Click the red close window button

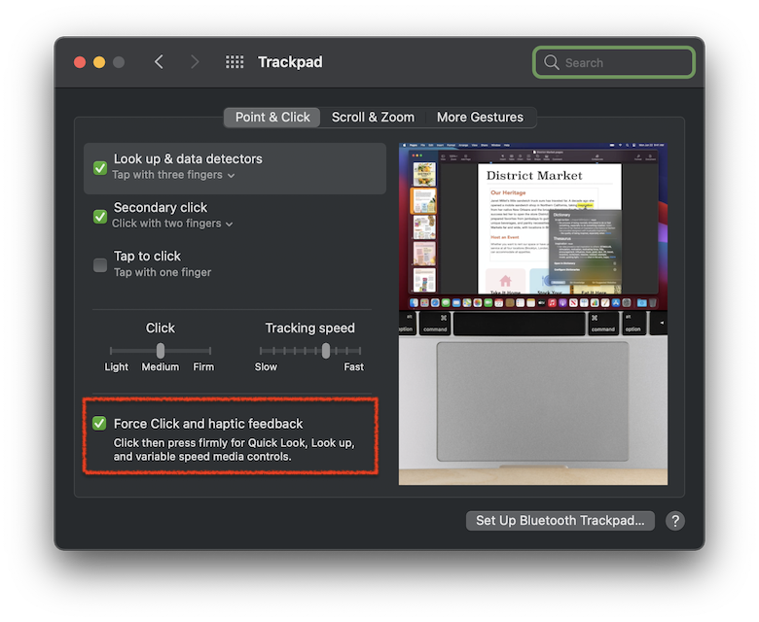point(80,62)
